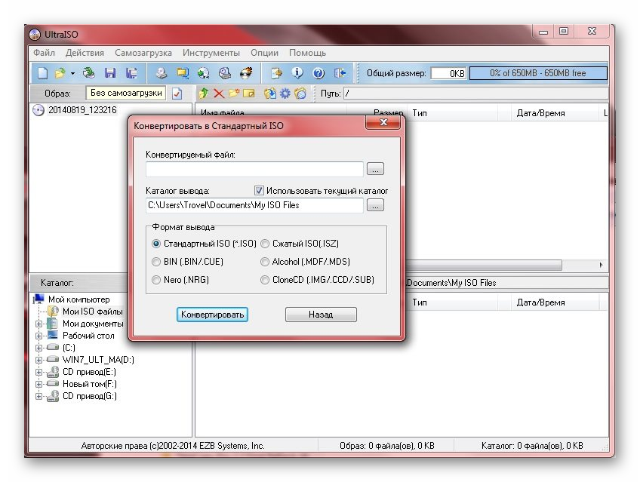Open the Действия menu
Viewport: 640px width, 482px height.
85,53
